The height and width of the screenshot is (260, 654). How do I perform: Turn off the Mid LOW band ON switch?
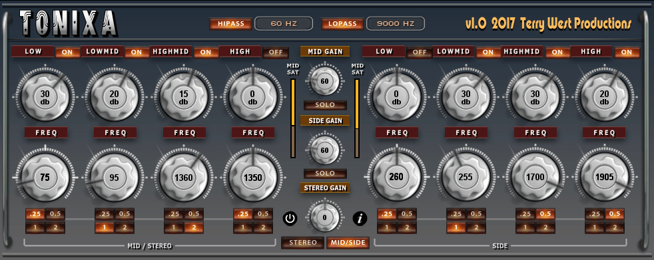point(67,52)
